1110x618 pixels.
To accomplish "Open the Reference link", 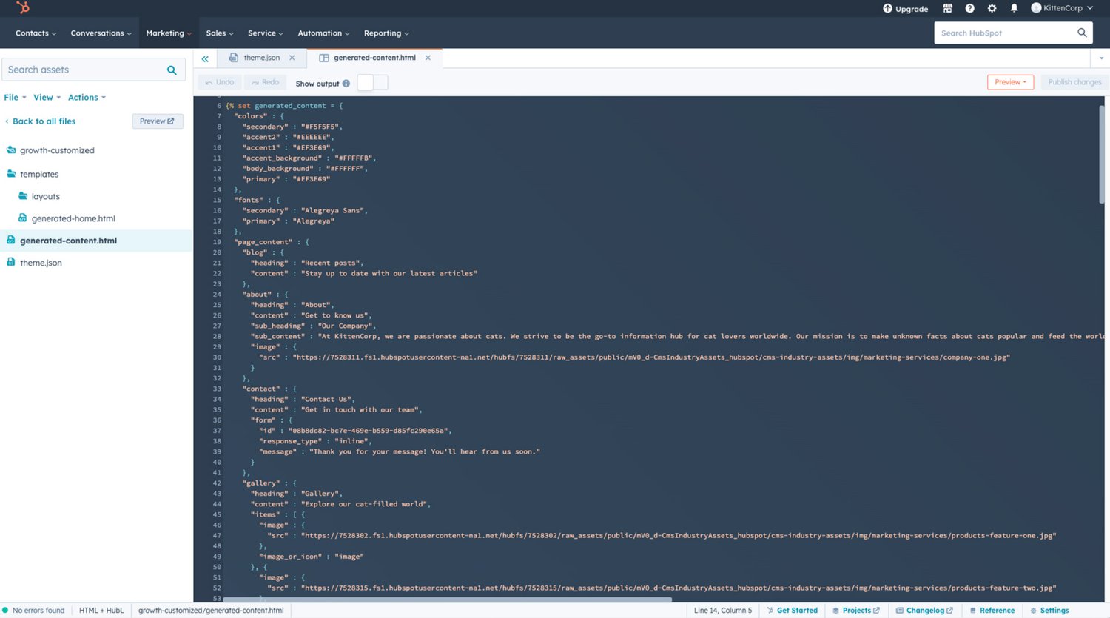I will tap(992, 611).
